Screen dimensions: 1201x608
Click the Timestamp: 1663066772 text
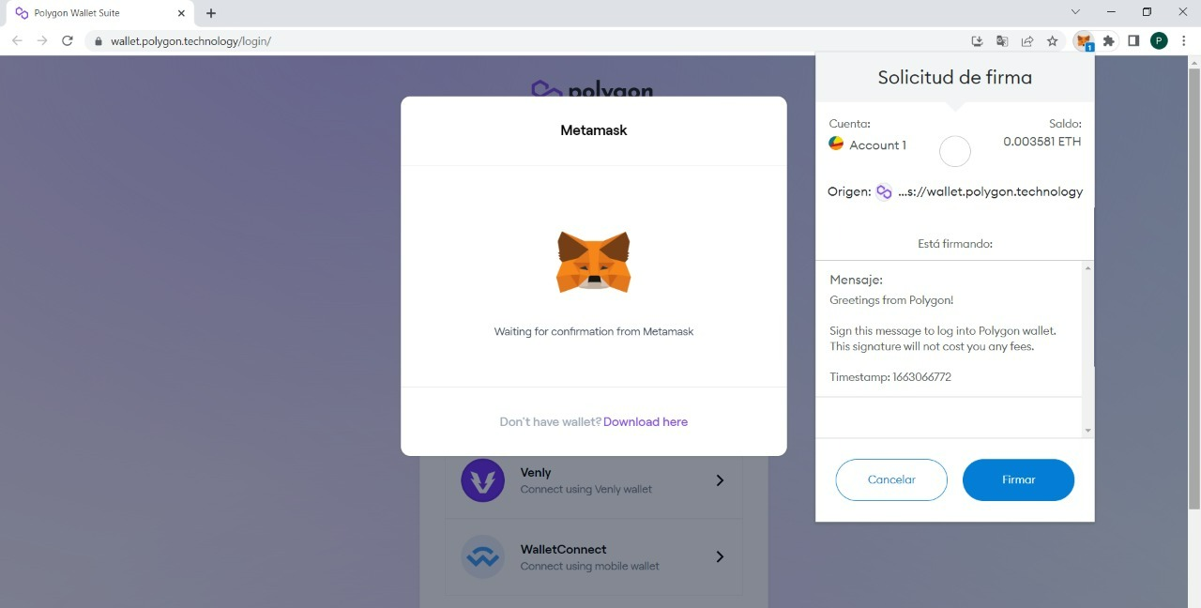click(x=890, y=377)
